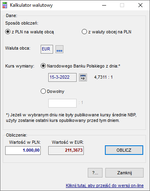Open currency picker with three-dots button
Screen dimensions: 150x191
[59, 49]
